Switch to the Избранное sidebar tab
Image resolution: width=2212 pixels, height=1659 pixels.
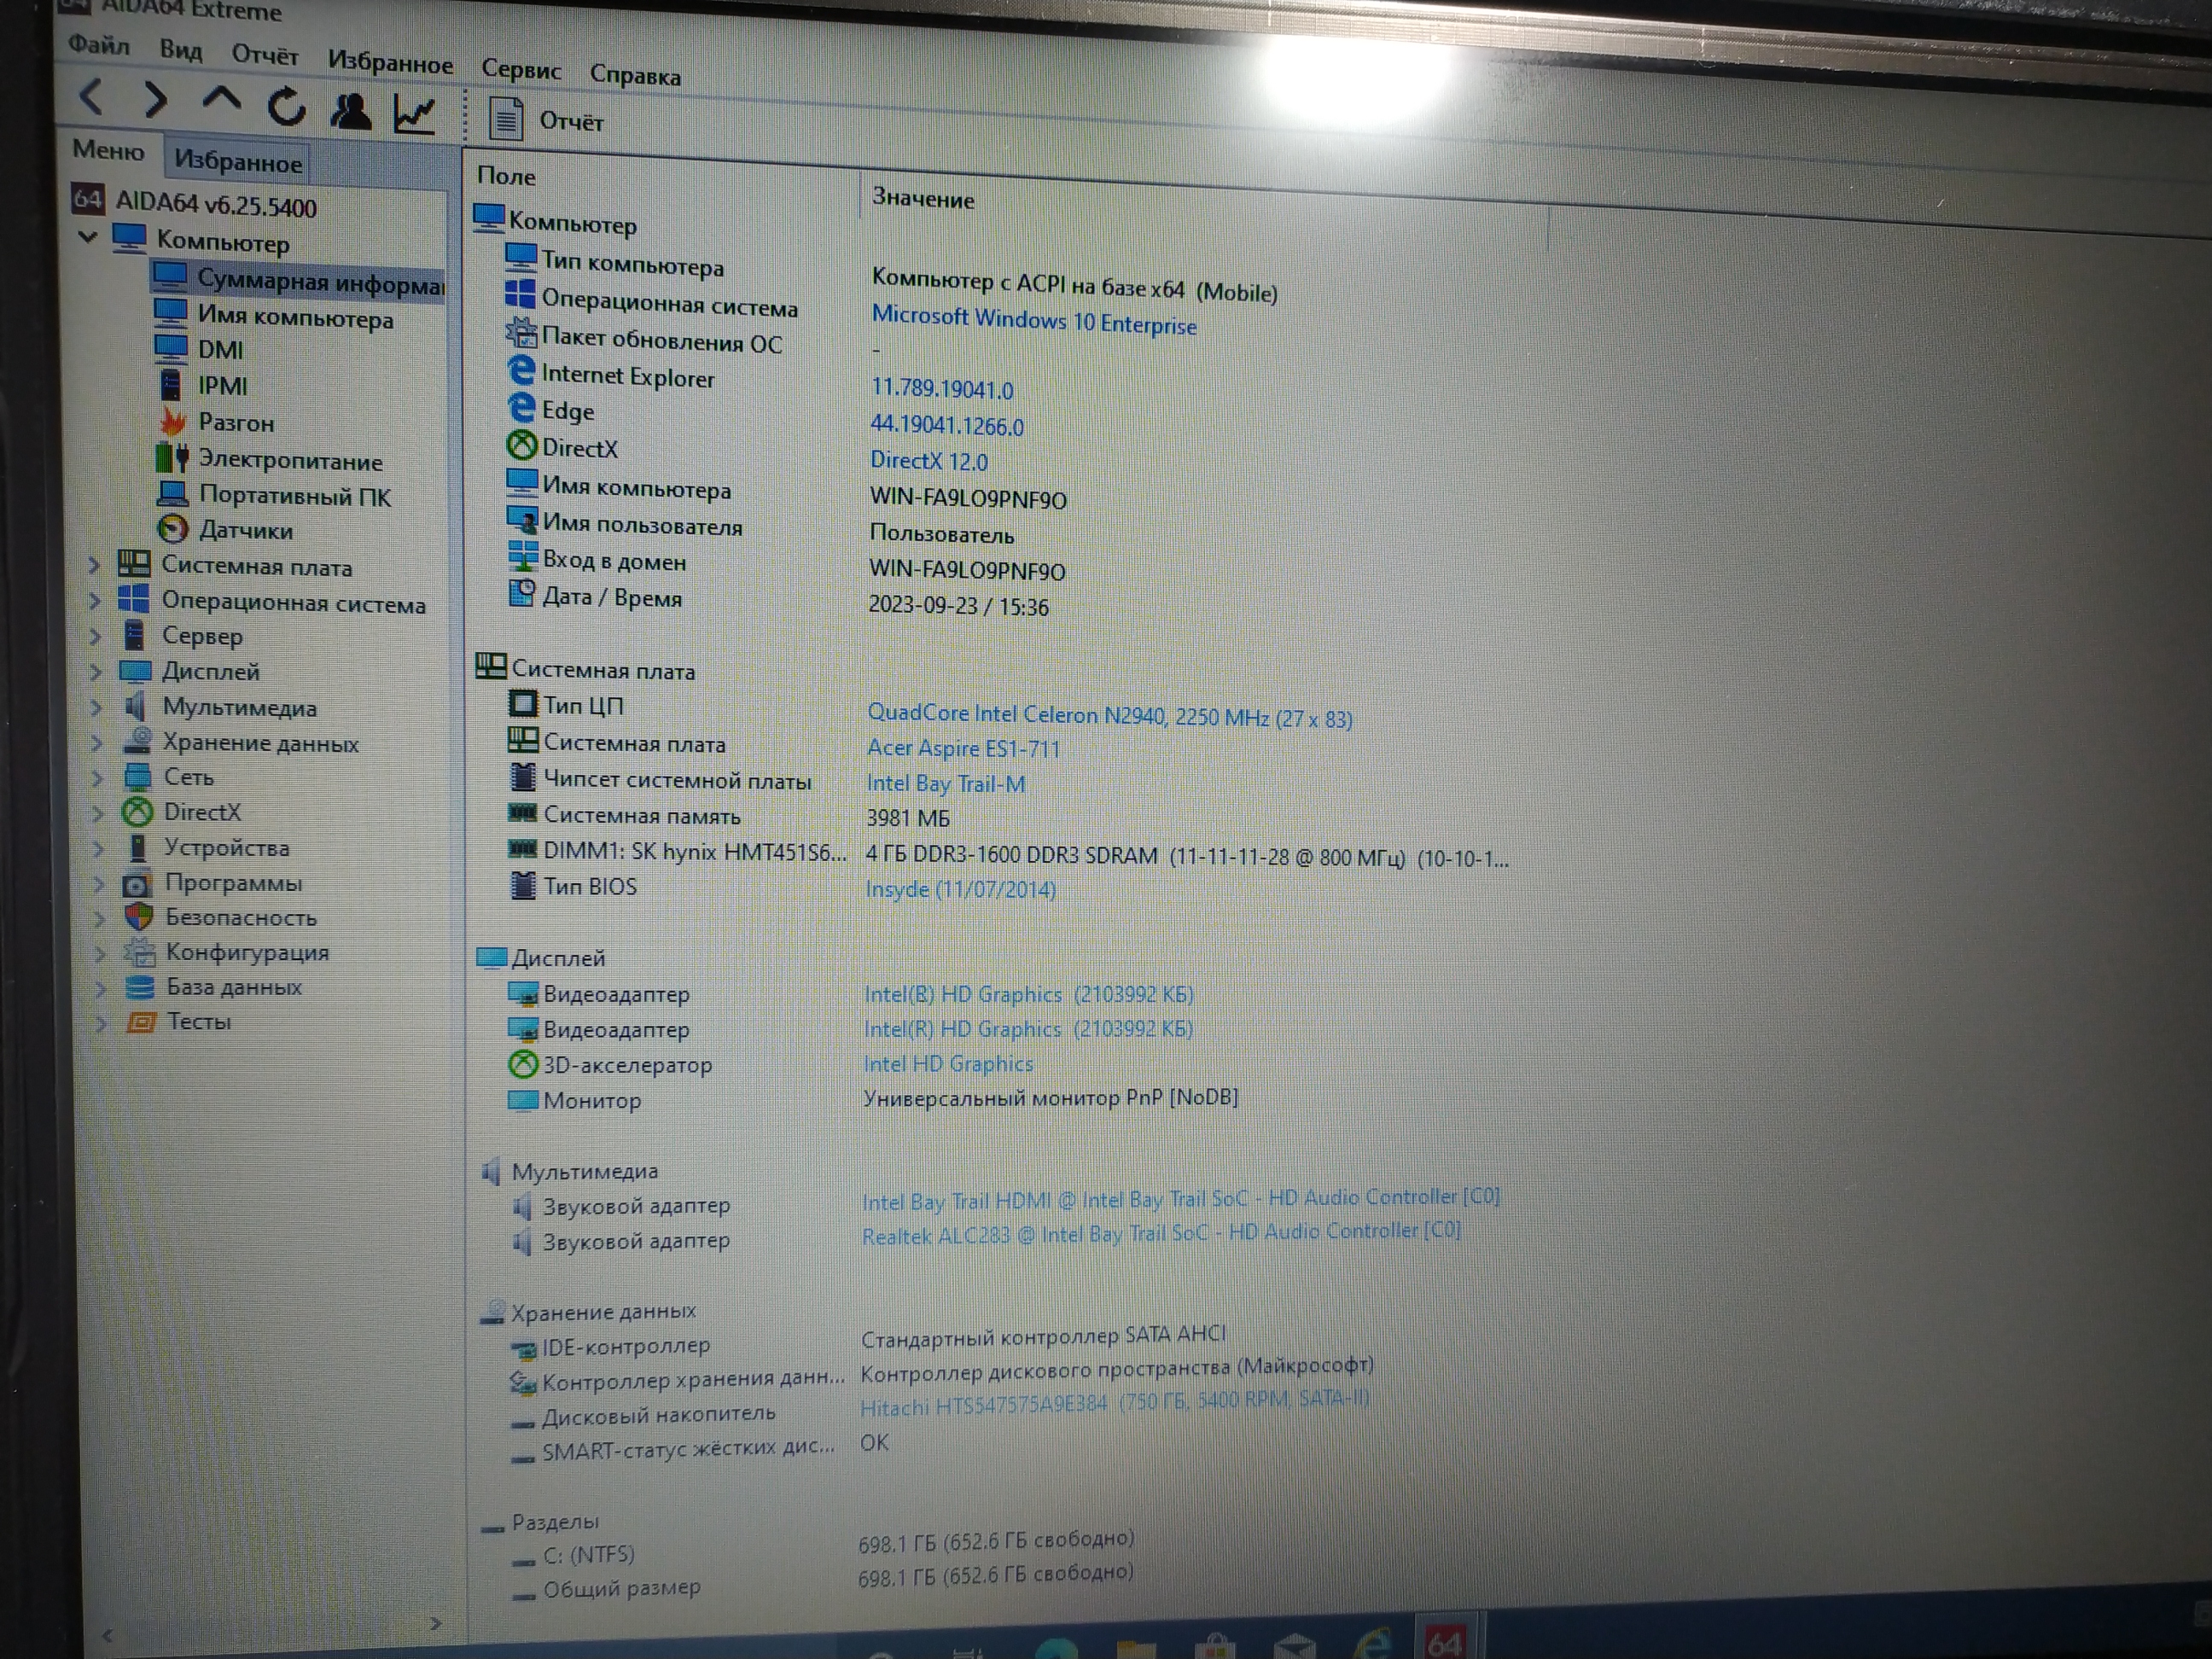pos(238,161)
